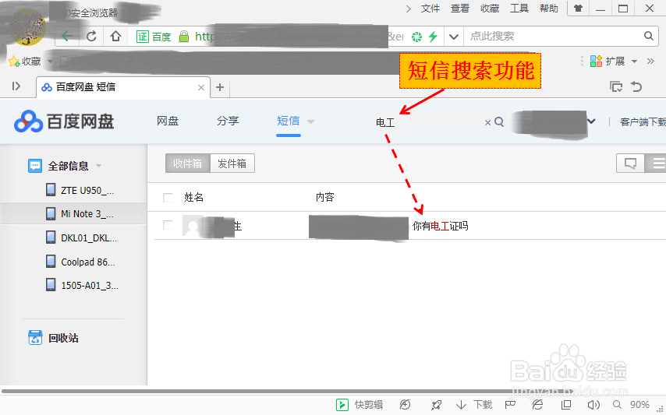The height and width of the screenshot is (415, 666).
Task: Click the browser back arrow
Action: (67, 37)
